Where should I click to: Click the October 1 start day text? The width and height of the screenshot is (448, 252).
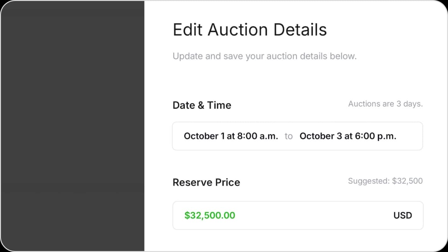tap(204, 136)
